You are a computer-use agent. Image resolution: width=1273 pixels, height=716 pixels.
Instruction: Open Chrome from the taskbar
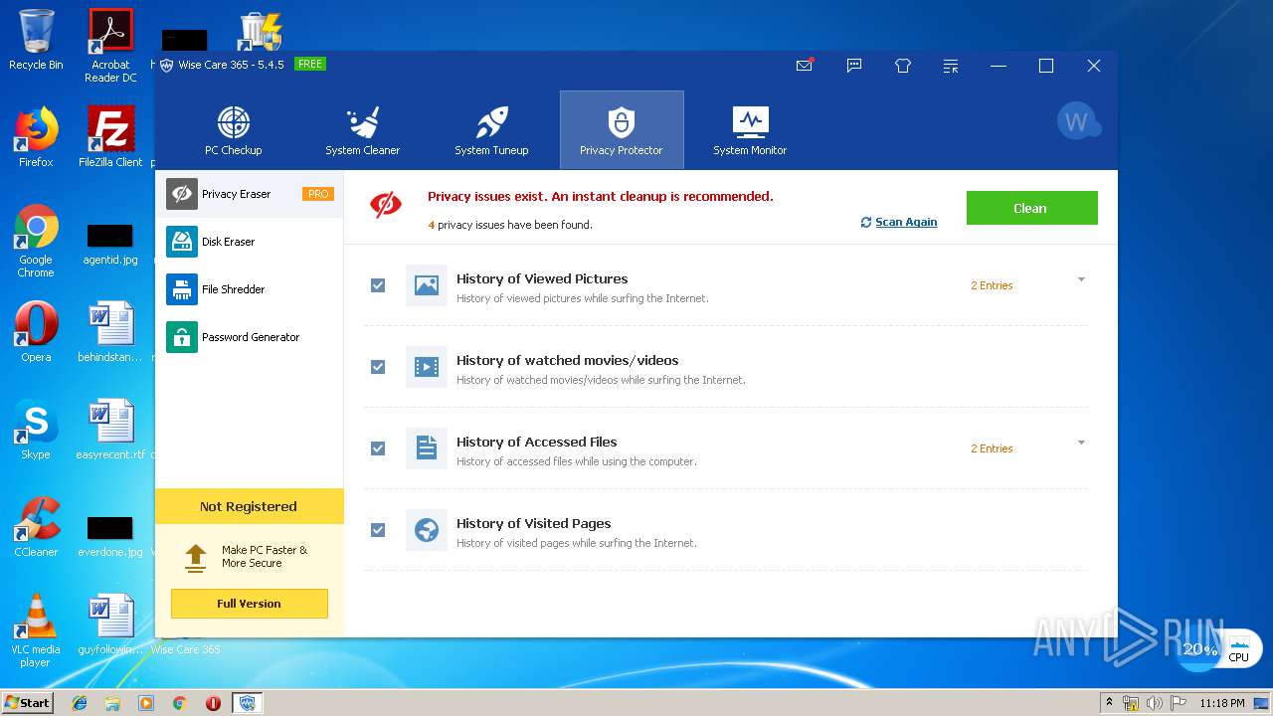click(179, 703)
